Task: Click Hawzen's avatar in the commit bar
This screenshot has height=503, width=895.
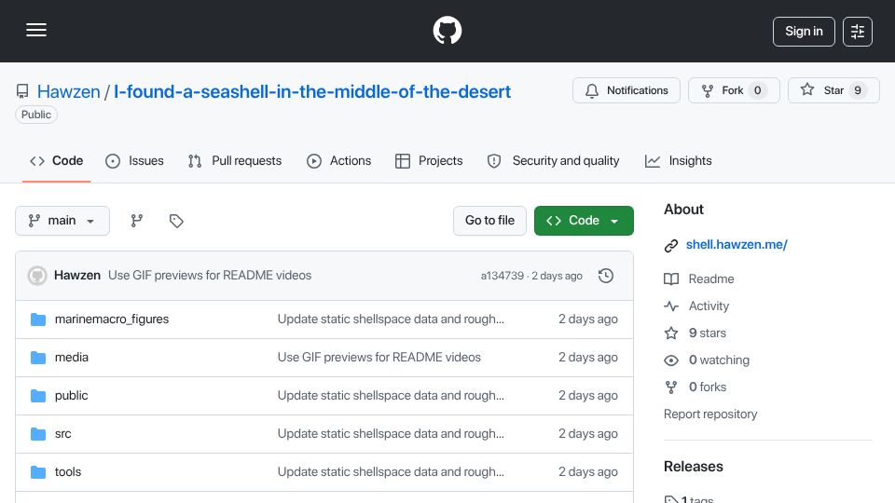Action: [37, 276]
